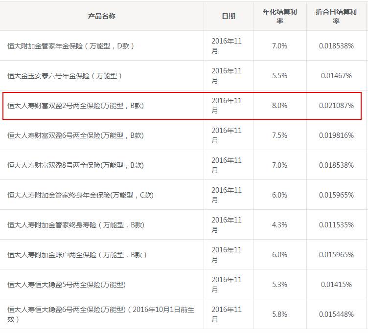
Task: Click 6.0% in the 终身年金保险 C款 row
Action: (279, 195)
